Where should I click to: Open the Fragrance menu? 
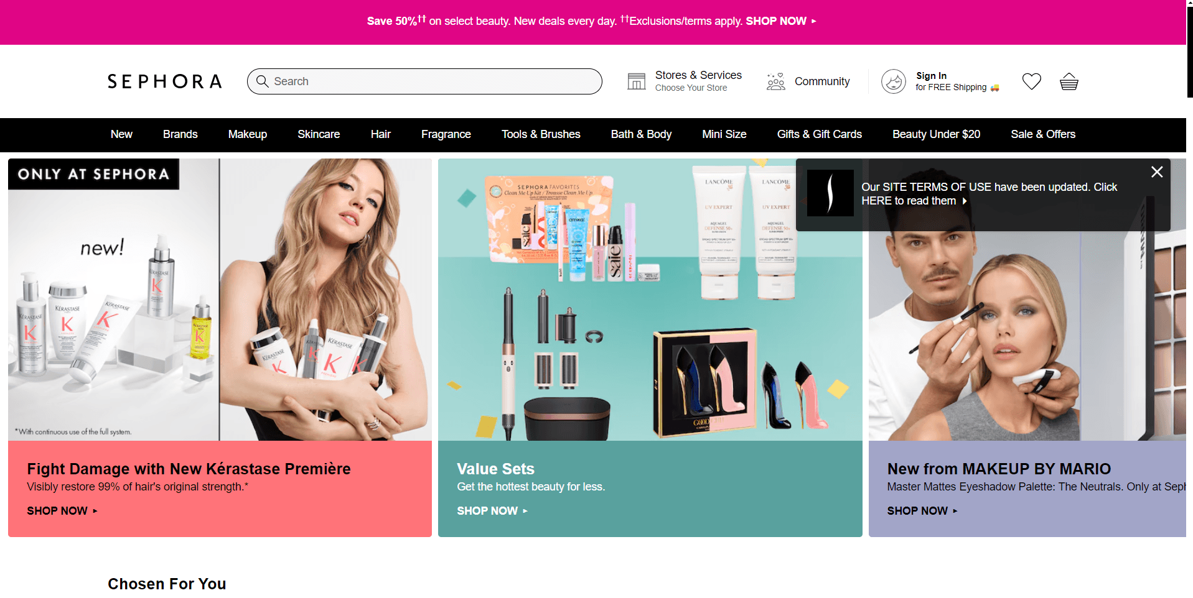[x=446, y=134]
